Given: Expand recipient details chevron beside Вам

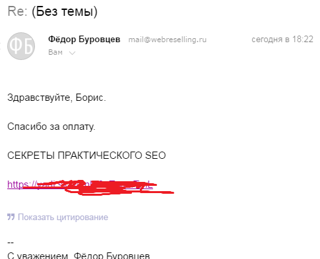Looking at the screenshot, I should tap(72, 53).
